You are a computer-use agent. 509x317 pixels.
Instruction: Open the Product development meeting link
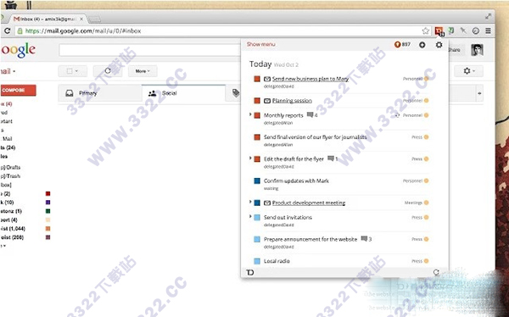[309, 203]
